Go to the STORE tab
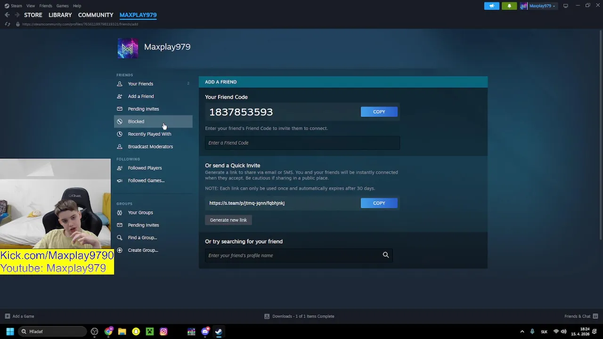This screenshot has width=603, height=339. [33, 15]
